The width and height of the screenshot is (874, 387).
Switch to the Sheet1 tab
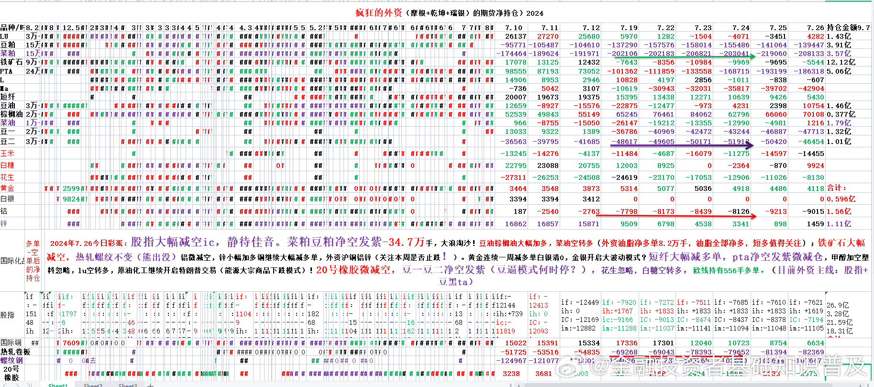point(58,384)
